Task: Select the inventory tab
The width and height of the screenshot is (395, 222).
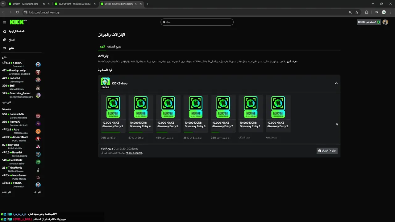Action: 102,47
